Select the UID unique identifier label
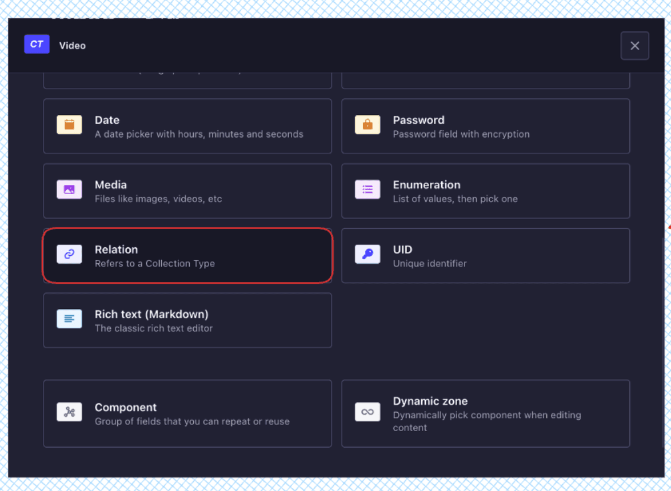This screenshot has height=491, width=671. click(402, 249)
